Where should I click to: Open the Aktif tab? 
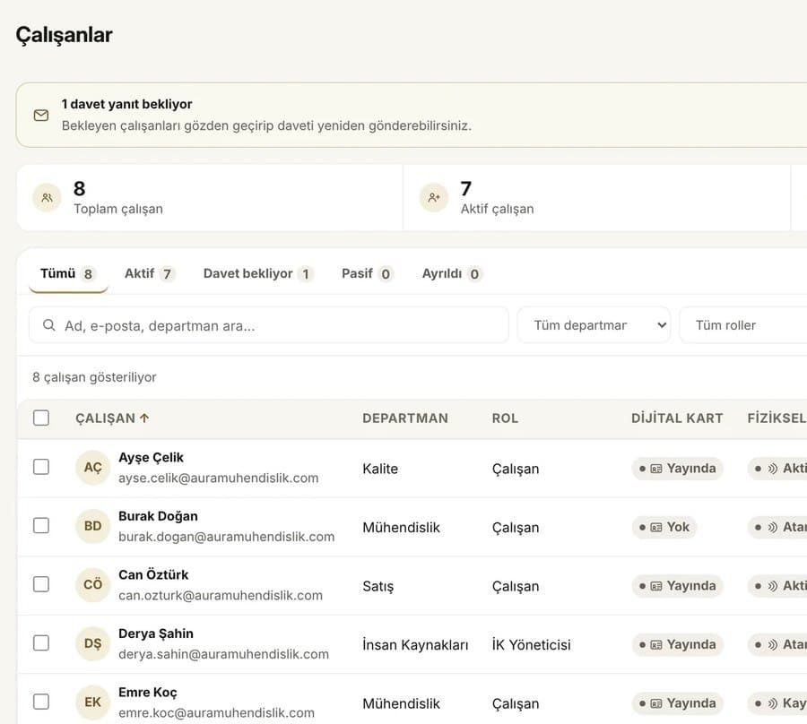[x=149, y=273]
